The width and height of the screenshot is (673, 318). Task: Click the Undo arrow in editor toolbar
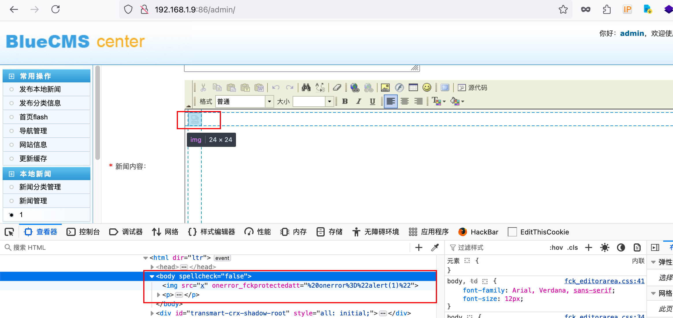click(276, 87)
